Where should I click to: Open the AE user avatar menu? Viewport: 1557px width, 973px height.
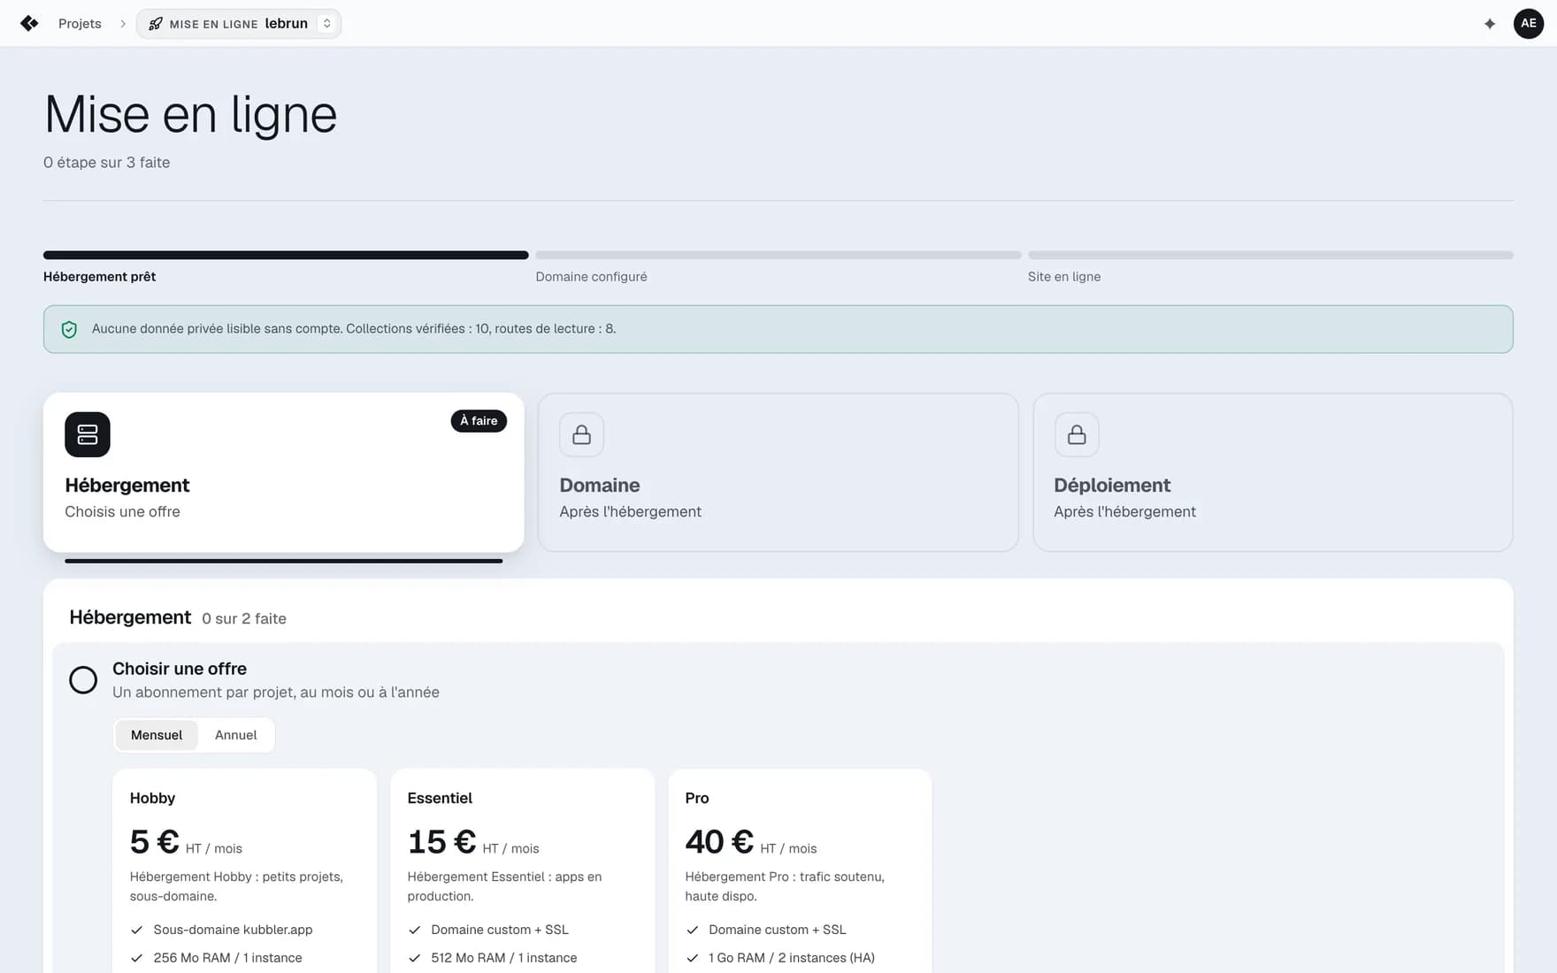click(x=1529, y=24)
